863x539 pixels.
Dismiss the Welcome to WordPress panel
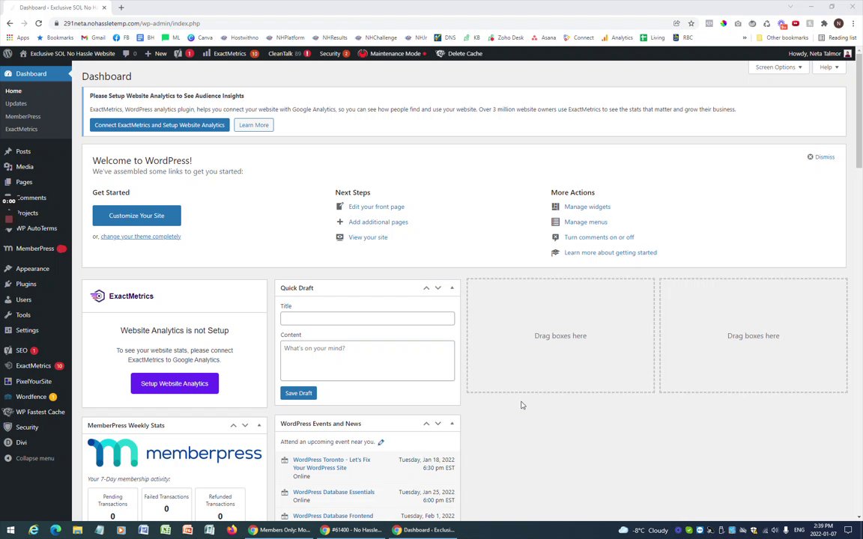pos(820,157)
